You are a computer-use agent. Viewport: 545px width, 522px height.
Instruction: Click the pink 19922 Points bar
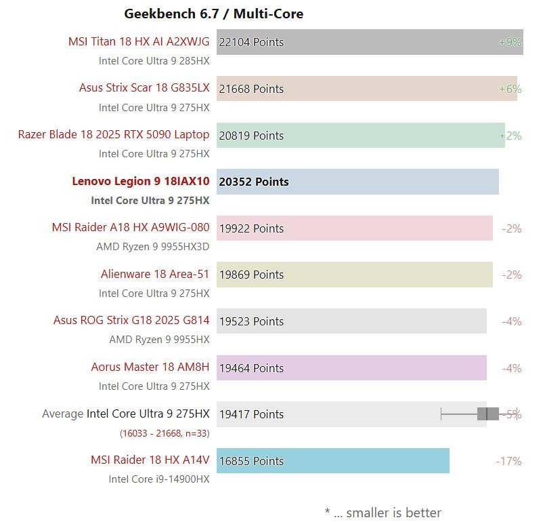pyautogui.click(x=355, y=228)
